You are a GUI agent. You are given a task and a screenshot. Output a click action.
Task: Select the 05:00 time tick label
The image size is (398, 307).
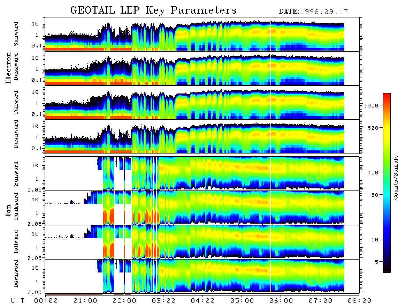(x=242, y=301)
